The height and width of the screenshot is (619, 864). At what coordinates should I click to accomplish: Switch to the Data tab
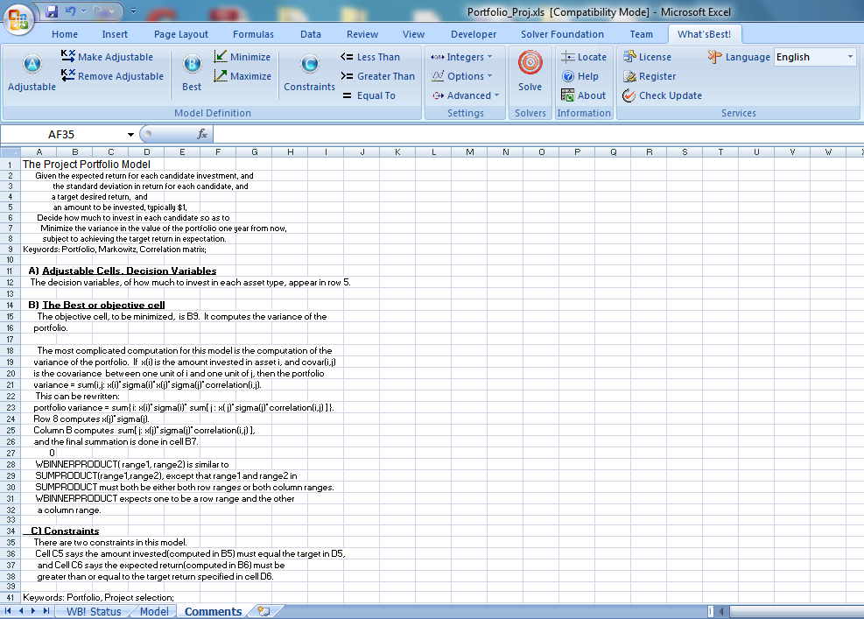[310, 34]
